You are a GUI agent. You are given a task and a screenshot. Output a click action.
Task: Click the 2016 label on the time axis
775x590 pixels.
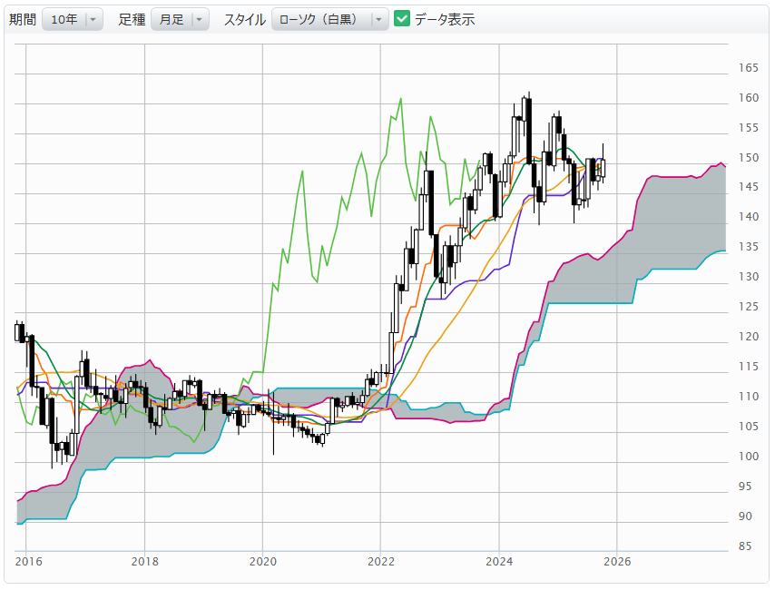(x=27, y=561)
